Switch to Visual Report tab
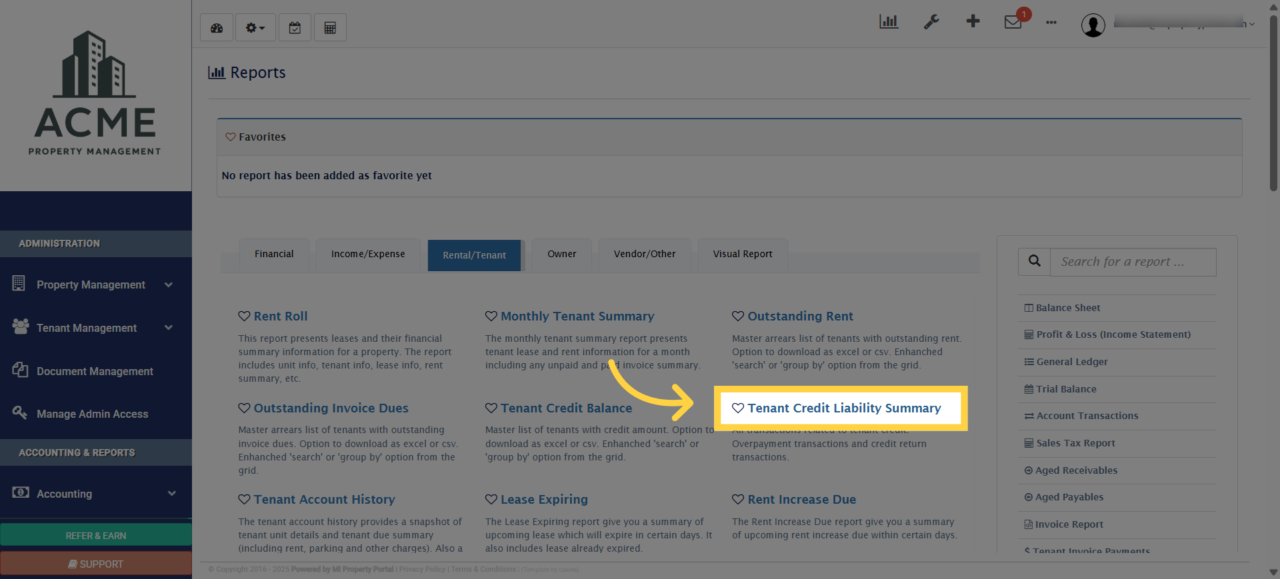The width and height of the screenshot is (1280, 579). (x=743, y=255)
